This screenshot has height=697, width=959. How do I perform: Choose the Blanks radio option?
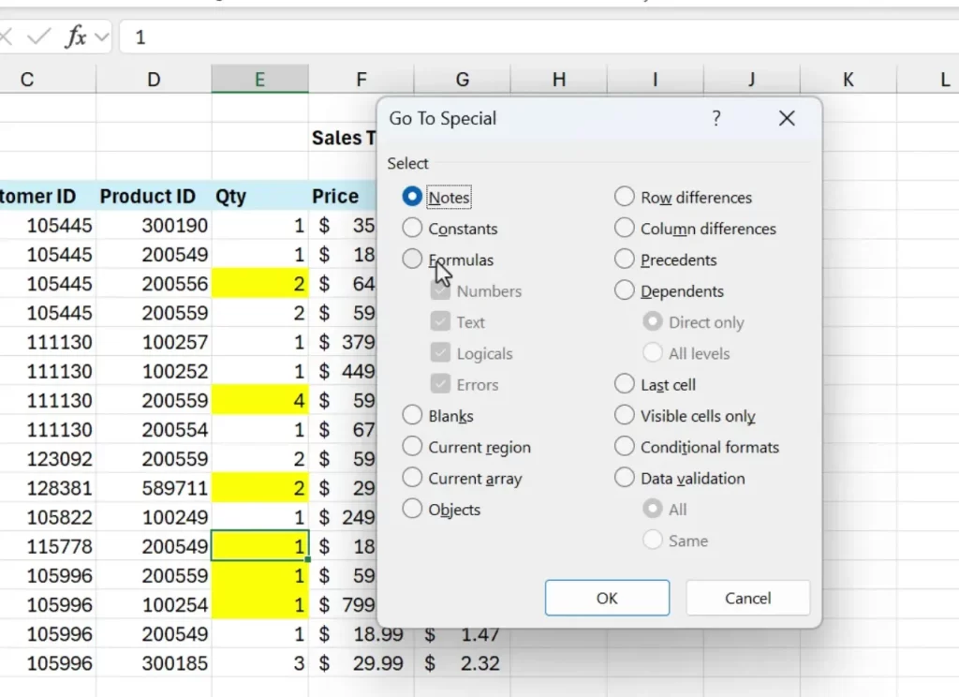point(412,415)
